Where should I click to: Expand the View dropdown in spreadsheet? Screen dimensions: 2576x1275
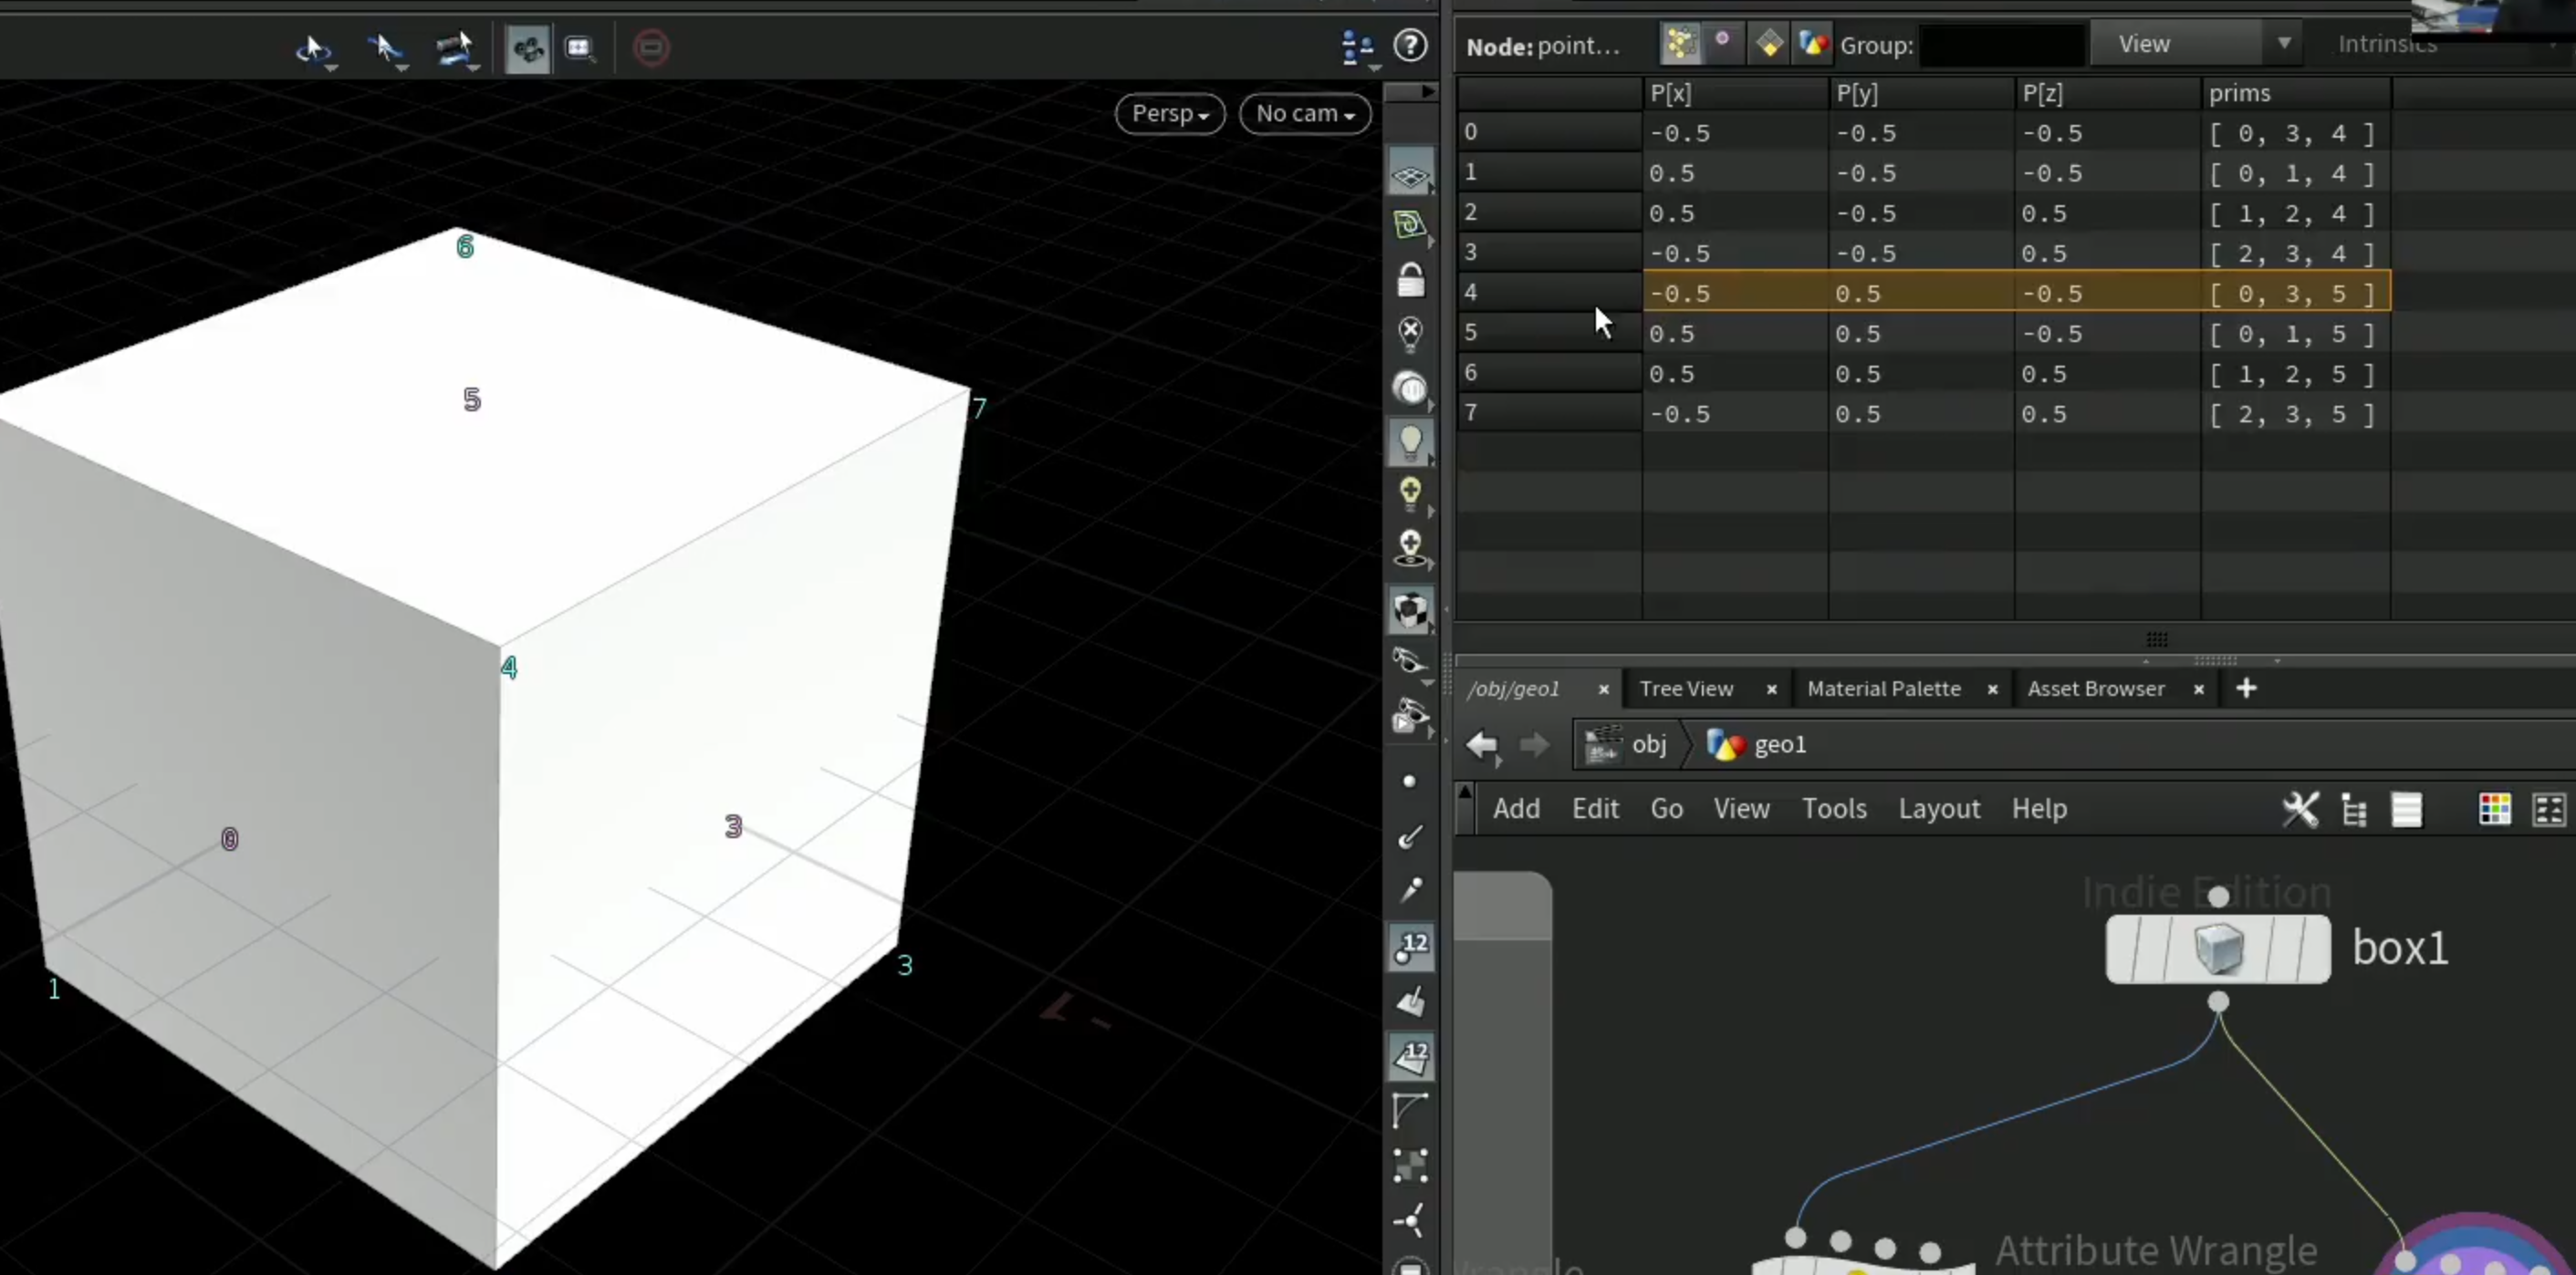(x=2197, y=44)
